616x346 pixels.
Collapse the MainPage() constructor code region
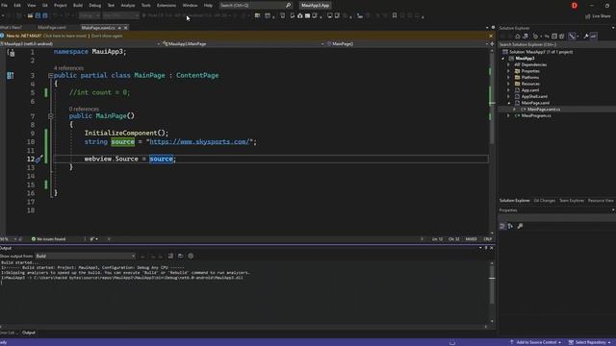(x=50, y=116)
